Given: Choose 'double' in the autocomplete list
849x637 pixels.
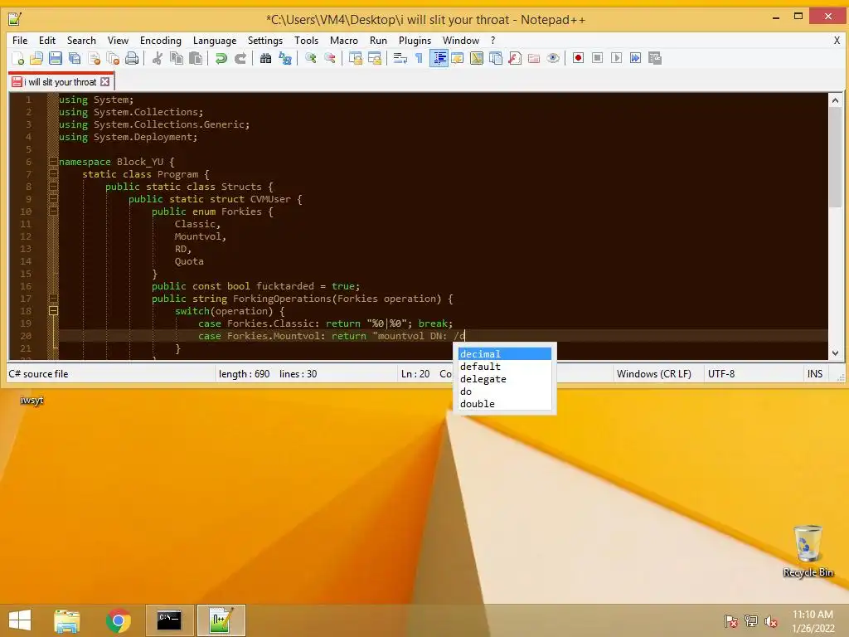Looking at the screenshot, I should (x=505, y=404).
